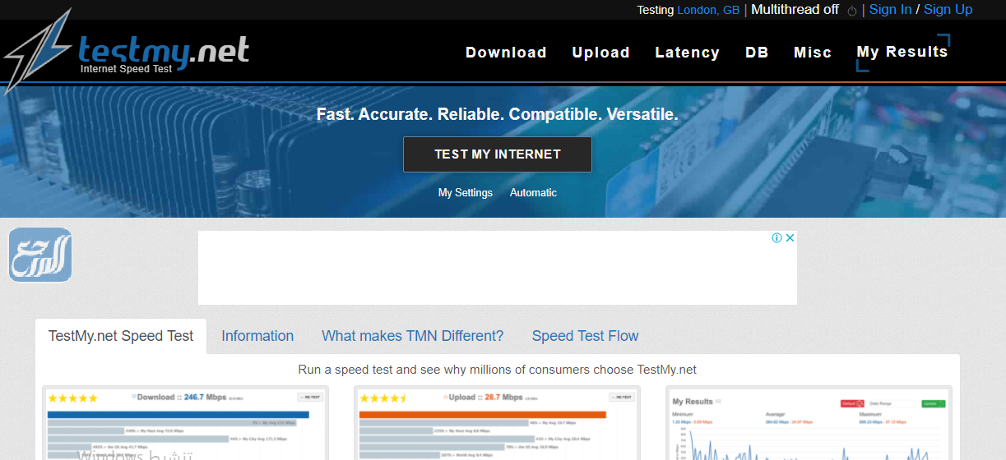Open the Latency menu
The image size is (1006, 460).
(x=688, y=53)
